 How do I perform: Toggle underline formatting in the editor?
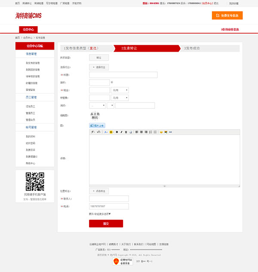click(126, 132)
